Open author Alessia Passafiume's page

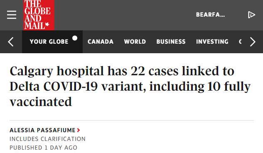42,130
